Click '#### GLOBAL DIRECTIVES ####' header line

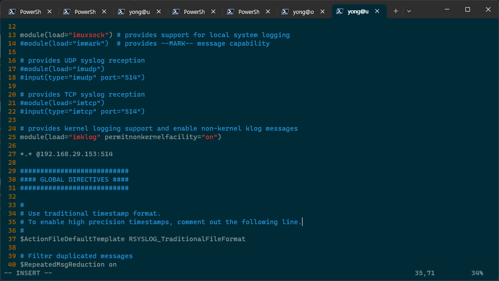tap(74, 179)
